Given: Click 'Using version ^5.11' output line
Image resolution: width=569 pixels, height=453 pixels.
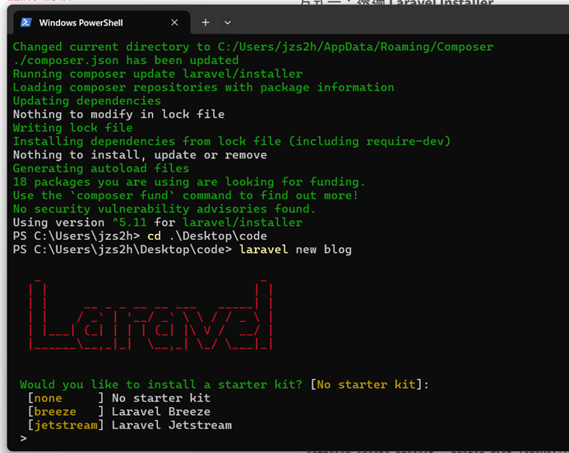Looking at the screenshot, I should pyautogui.click(x=158, y=222).
